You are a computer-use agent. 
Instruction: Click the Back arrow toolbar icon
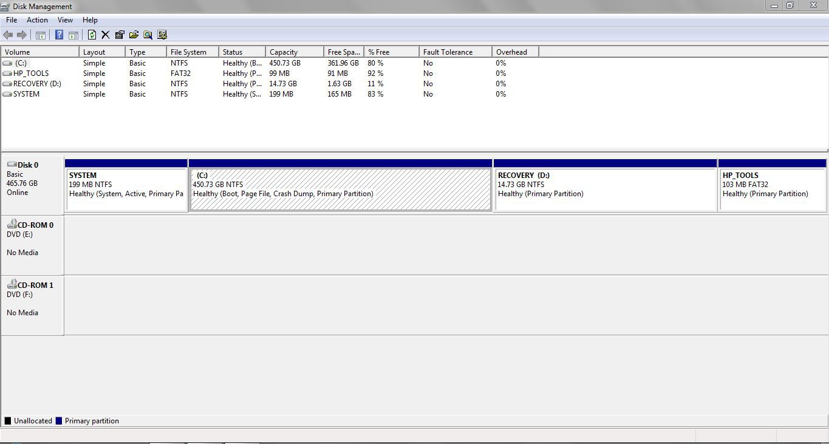tap(8, 35)
